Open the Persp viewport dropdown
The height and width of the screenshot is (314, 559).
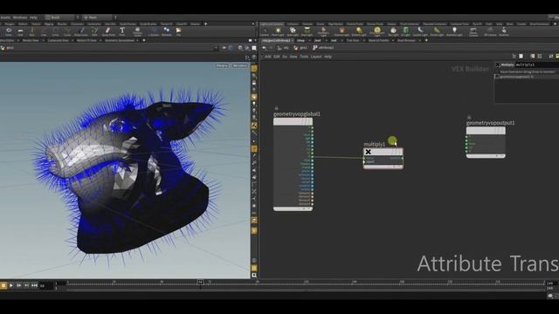click(221, 66)
